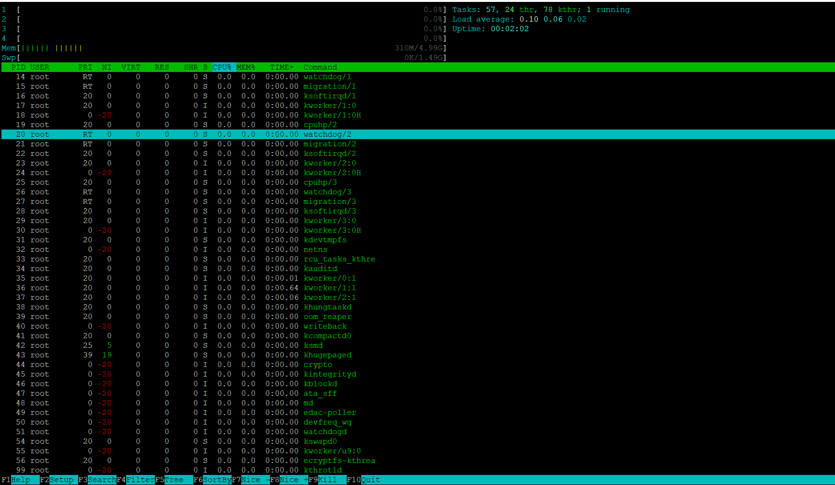Viewport: 835px width, 485px height.
Task: Click CPU 4 usage meter
Action: [224, 38]
